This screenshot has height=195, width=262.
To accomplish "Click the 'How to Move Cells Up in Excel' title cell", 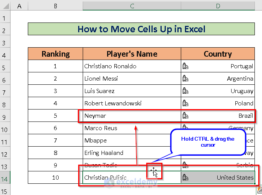I will click(x=141, y=29).
